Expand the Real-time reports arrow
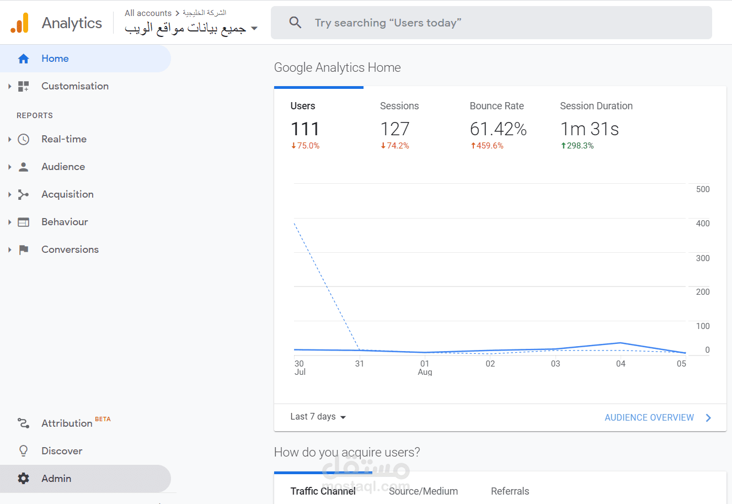Image resolution: width=732 pixels, height=504 pixels. 9,139
